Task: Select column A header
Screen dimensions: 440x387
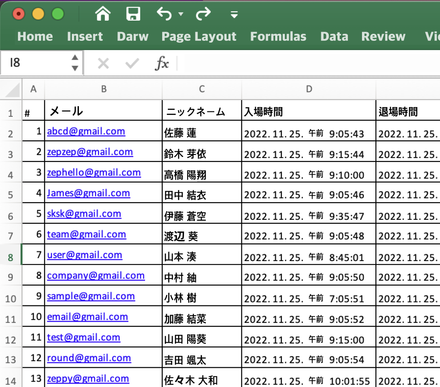Action: click(33, 89)
